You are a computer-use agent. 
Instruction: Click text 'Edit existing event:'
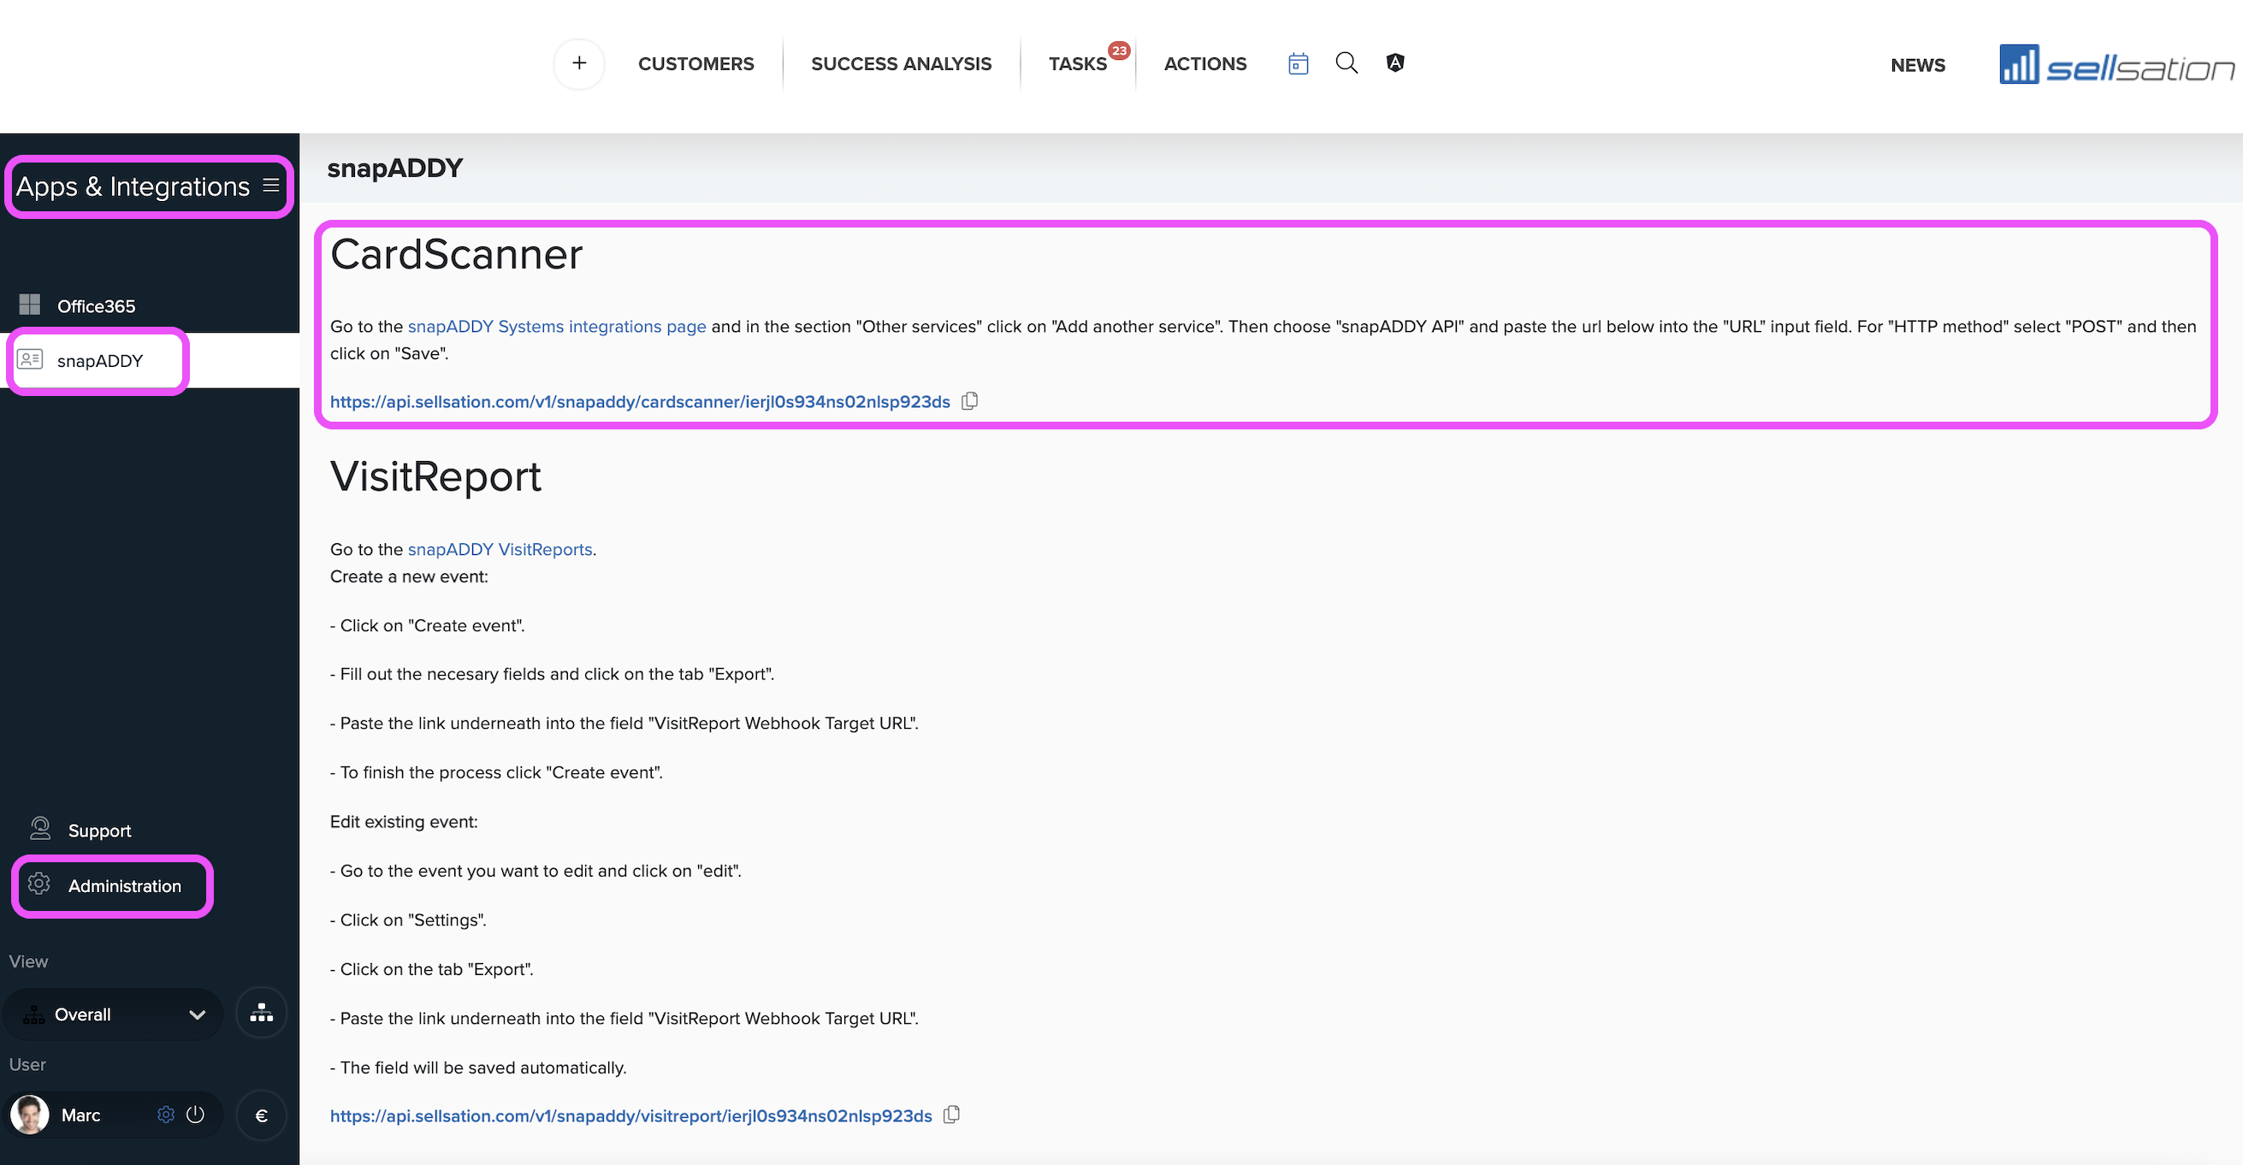coord(404,822)
